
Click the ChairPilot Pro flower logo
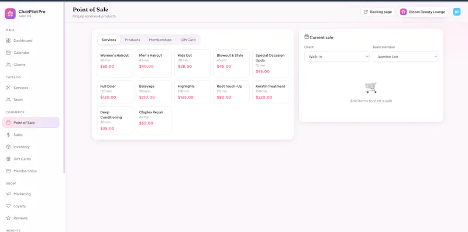point(10,13)
